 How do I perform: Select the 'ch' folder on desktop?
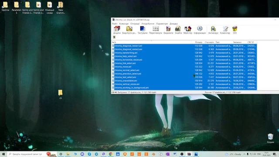tap(61, 95)
